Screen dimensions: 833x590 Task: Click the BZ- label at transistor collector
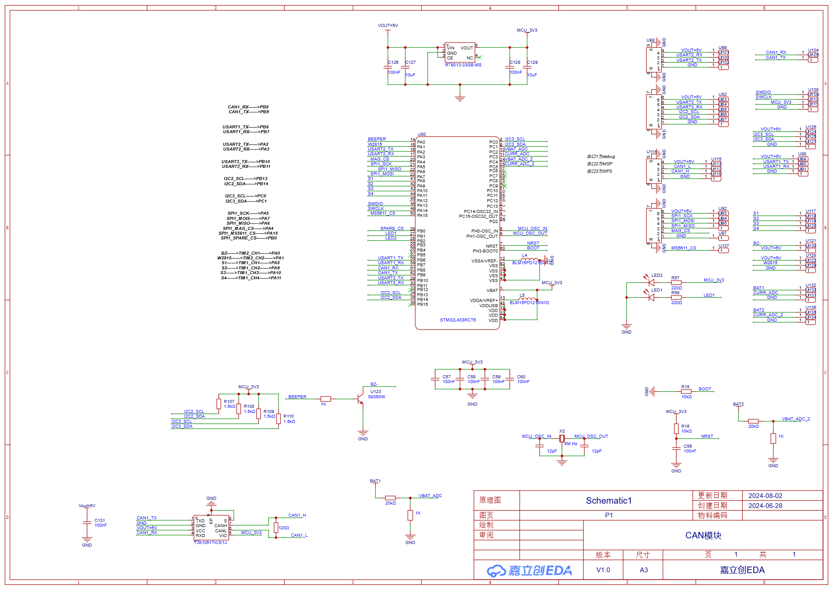[x=374, y=384]
